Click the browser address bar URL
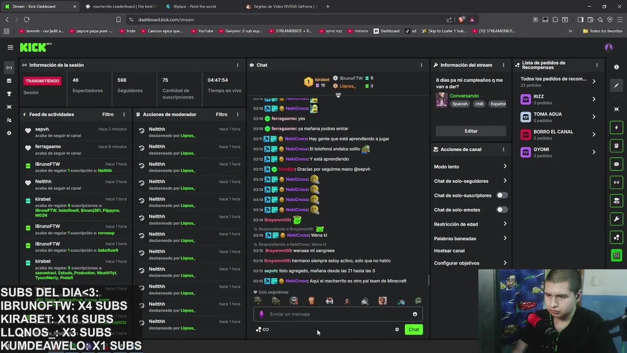This screenshot has width=627, height=353. [x=166, y=20]
